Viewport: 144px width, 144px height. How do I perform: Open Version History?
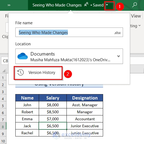[x=38, y=73]
